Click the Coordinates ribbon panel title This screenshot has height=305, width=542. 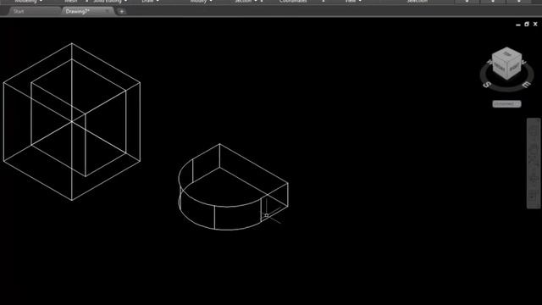(x=293, y=2)
